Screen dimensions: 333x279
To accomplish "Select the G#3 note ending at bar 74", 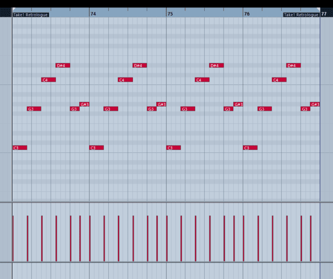I will point(84,104).
